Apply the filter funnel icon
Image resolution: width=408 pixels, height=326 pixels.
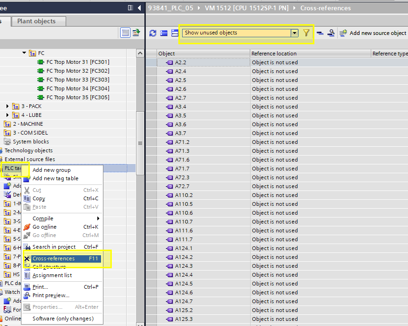[x=306, y=33]
